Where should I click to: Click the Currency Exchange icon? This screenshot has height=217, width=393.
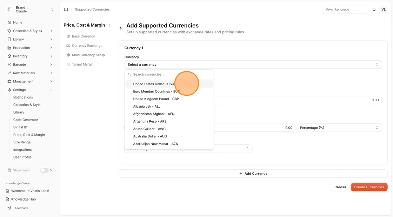68,46
